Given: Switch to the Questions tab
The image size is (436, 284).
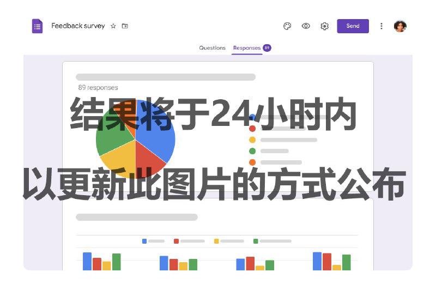Looking at the screenshot, I should click(212, 48).
